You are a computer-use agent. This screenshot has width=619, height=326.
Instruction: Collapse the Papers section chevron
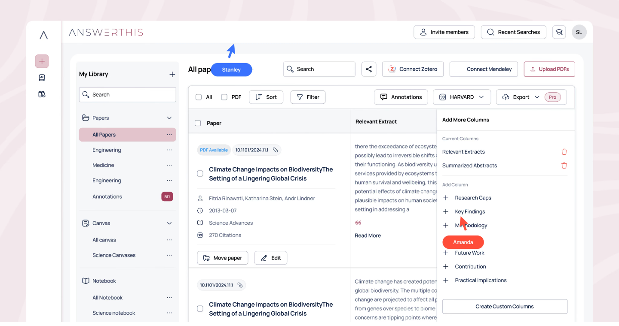[169, 118]
